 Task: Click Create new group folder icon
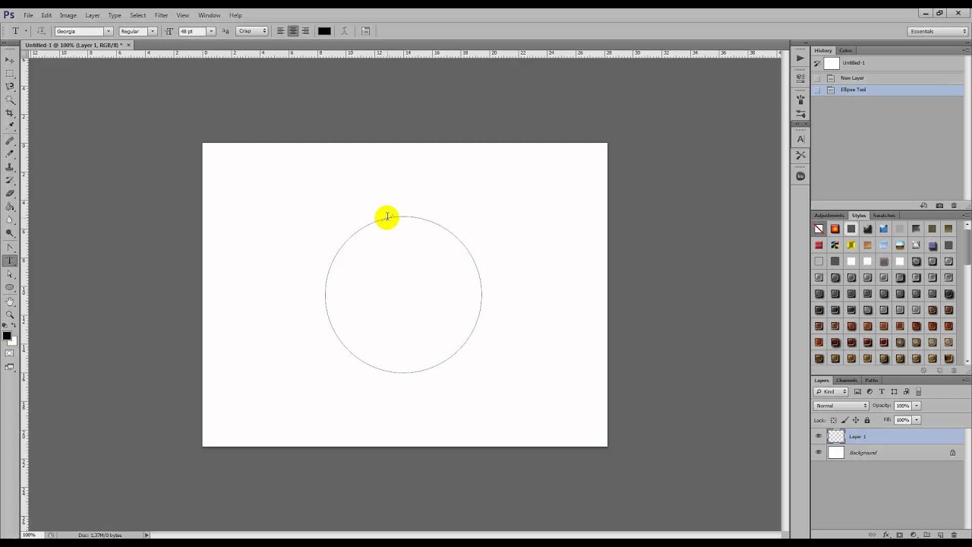[x=927, y=535]
